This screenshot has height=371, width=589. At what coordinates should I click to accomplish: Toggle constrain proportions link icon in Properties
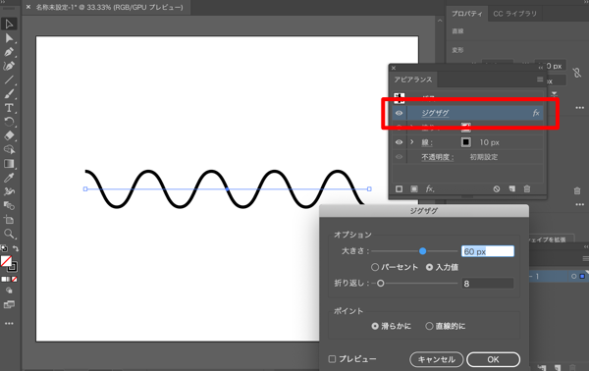(x=577, y=73)
